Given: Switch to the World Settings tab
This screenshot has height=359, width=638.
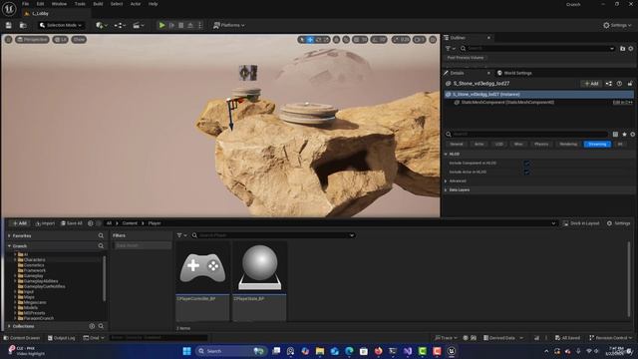Looking at the screenshot, I should tap(514, 73).
